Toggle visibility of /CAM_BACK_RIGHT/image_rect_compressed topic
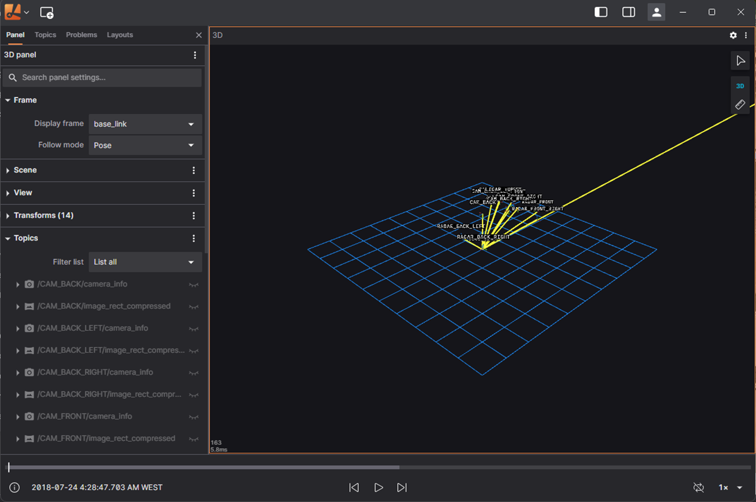Image resolution: width=756 pixels, height=502 pixels. pyautogui.click(x=194, y=395)
